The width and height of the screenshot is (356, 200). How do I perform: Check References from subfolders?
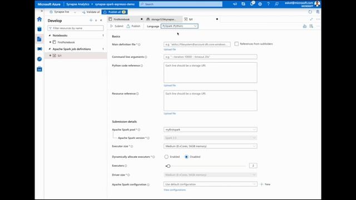click(x=236, y=44)
